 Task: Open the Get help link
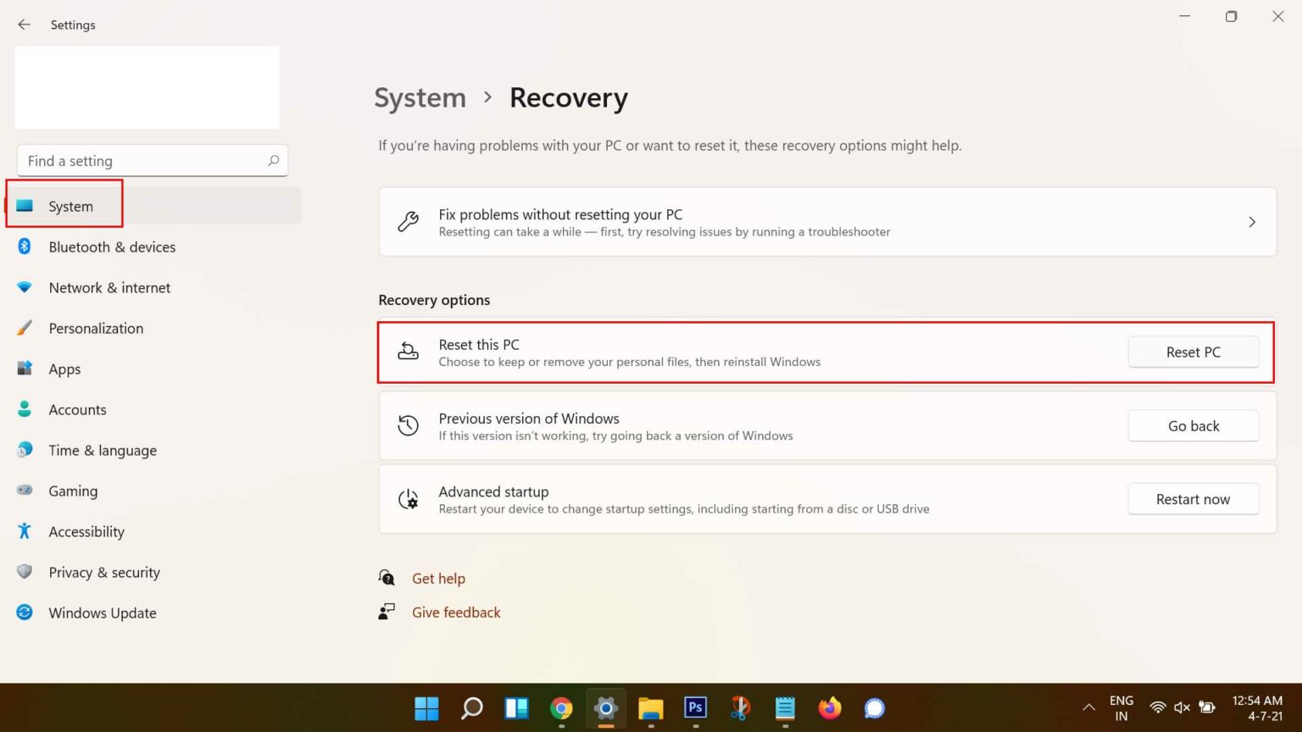coord(438,579)
